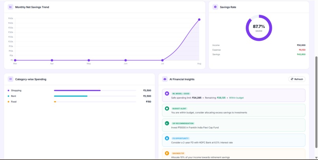Click the Rent amount ₹2,500
This screenshot has width=318, height=160.
pyautogui.click(x=147, y=96)
